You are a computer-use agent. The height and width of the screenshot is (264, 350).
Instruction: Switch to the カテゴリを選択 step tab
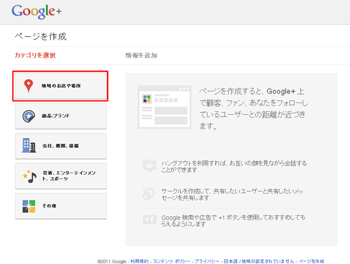coord(35,55)
